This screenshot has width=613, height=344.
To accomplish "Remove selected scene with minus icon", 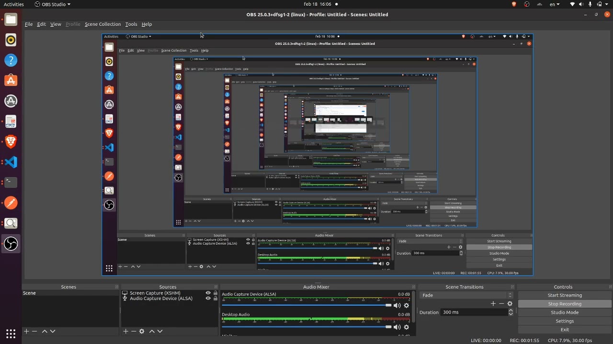I will [34, 331].
